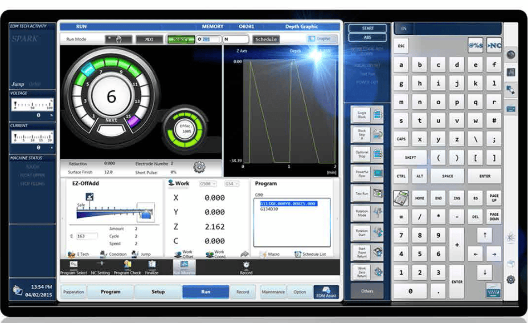
Task: Toggle the Single Block mode
Action: point(367,115)
